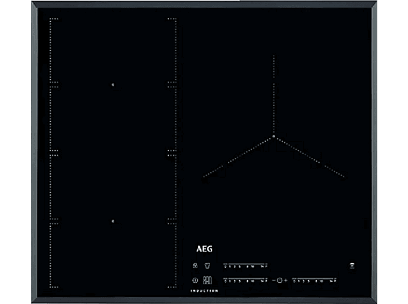Tap the upper power level slider

tap(246, 267)
